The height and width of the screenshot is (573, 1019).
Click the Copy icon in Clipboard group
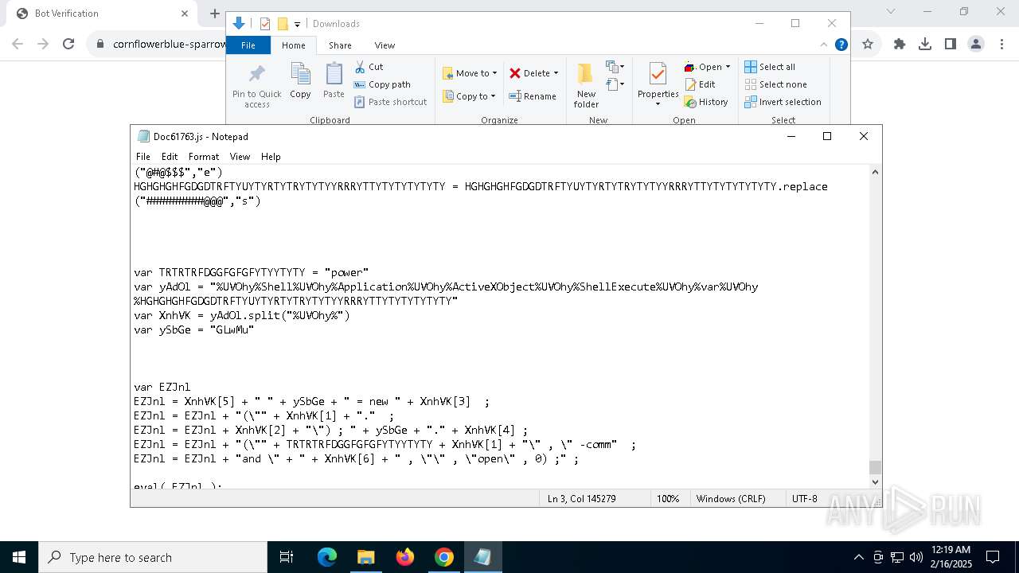tap(300, 75)
